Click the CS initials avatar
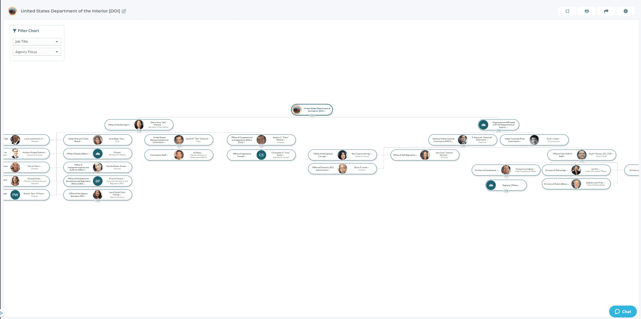Screen dimensions: 641x319 coord(261,155)
